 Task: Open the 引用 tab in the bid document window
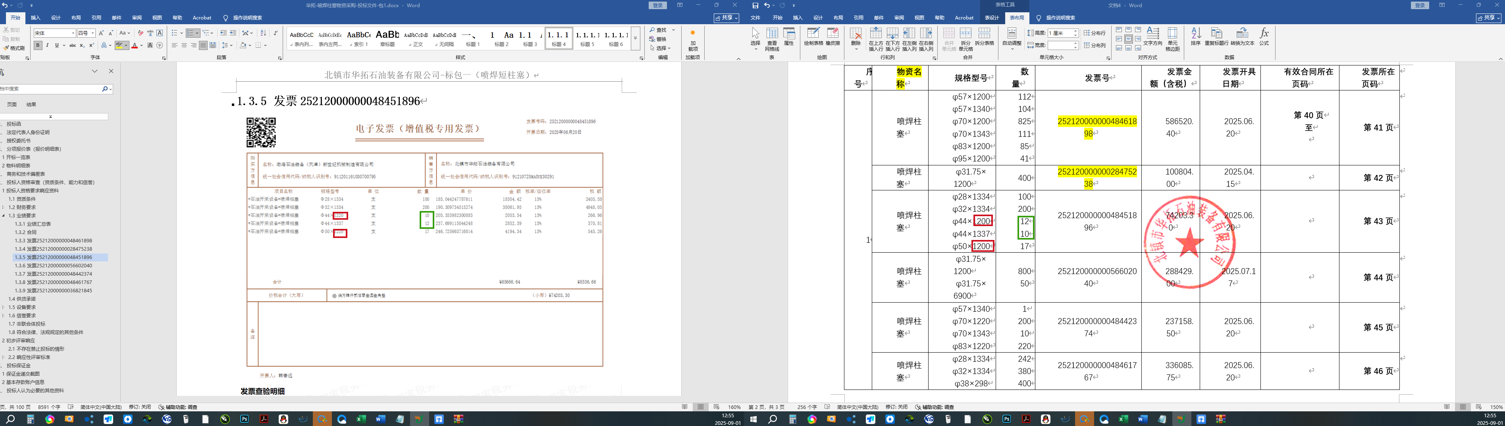coord(96,18)
